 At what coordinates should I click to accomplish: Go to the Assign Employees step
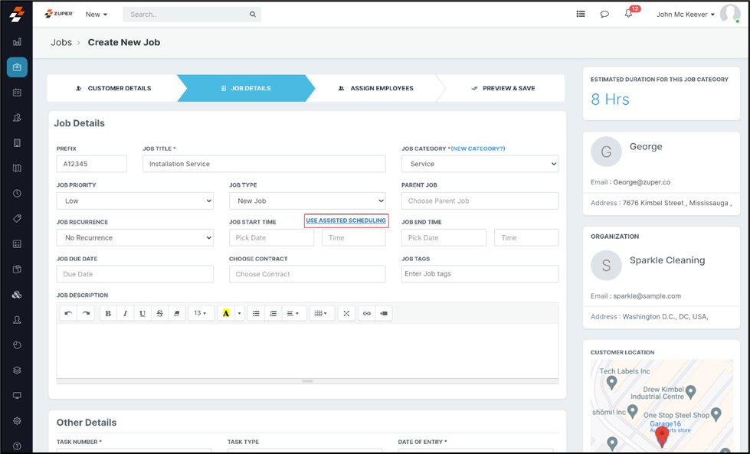[x=375, y=88]
